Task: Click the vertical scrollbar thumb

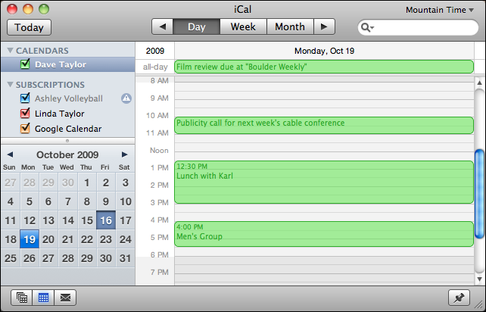Action: click(x=479, y=193)
